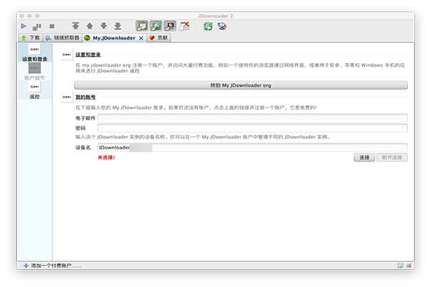Click the logo icon beside 设置和登录 heading
This screenshot has width=431, height=287.
pyautogui.click(x=67, y=55)
